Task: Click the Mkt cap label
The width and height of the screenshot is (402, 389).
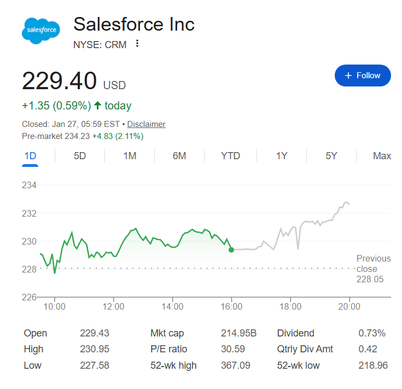Action: [167, 333]
